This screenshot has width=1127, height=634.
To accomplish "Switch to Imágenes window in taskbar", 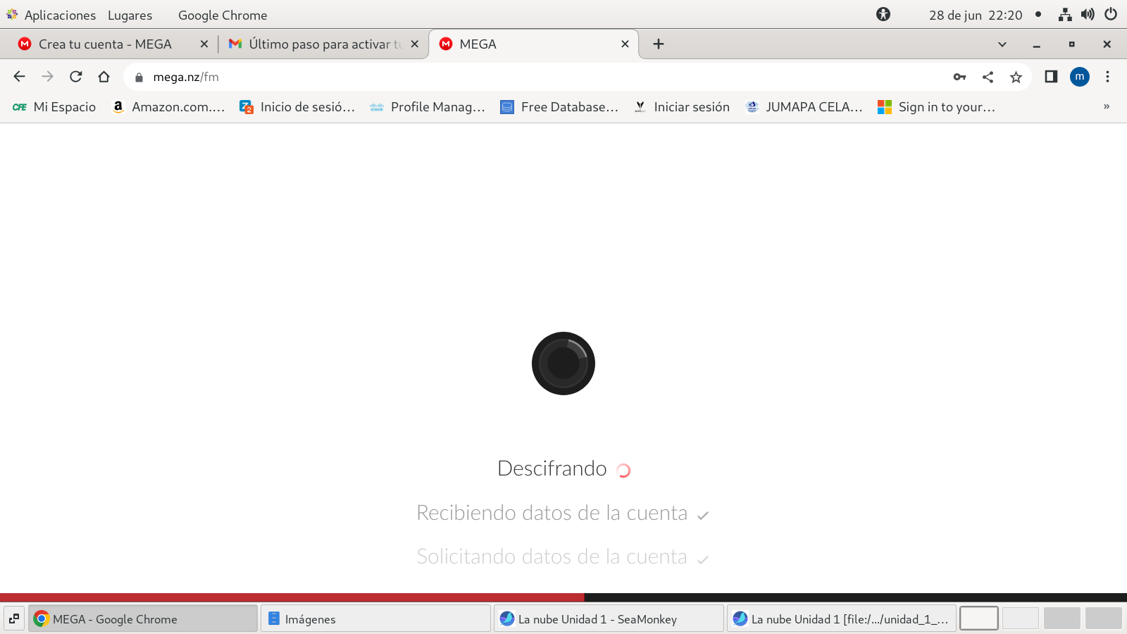I will tap(375, 619).
